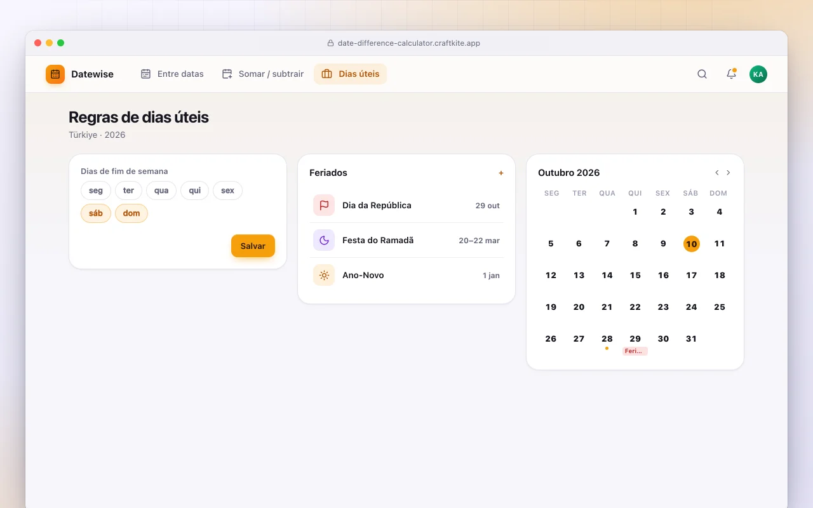Click Türkiye · 2026 subtitle
813x508 pixels.
97,135
